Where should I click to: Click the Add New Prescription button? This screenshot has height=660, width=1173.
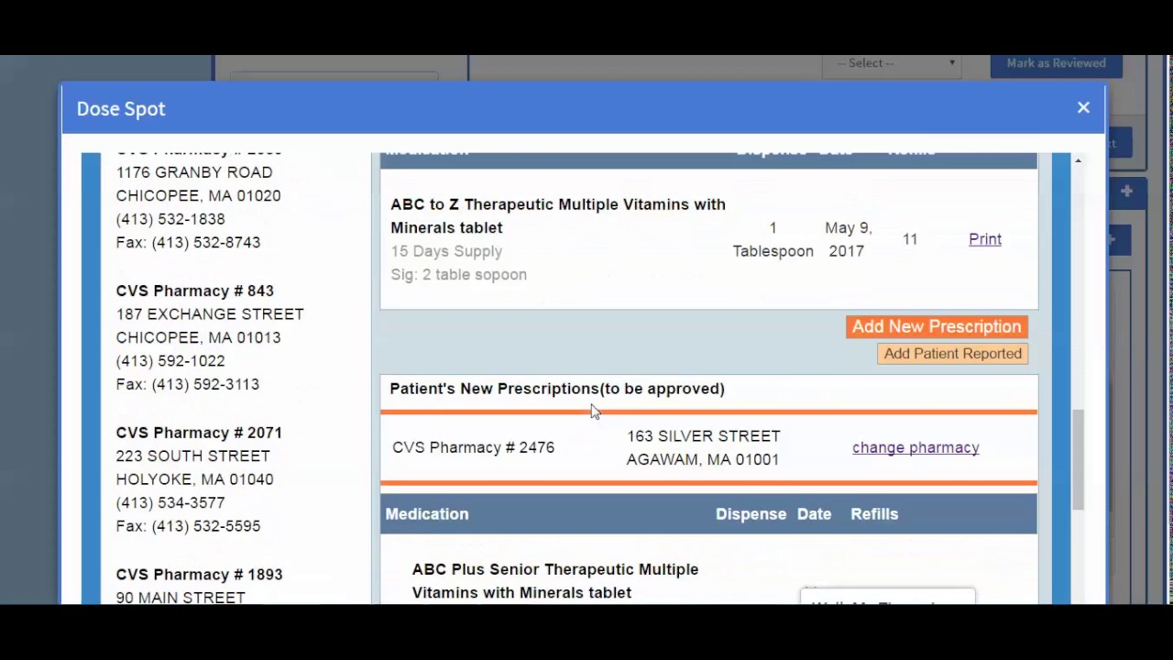937,327
